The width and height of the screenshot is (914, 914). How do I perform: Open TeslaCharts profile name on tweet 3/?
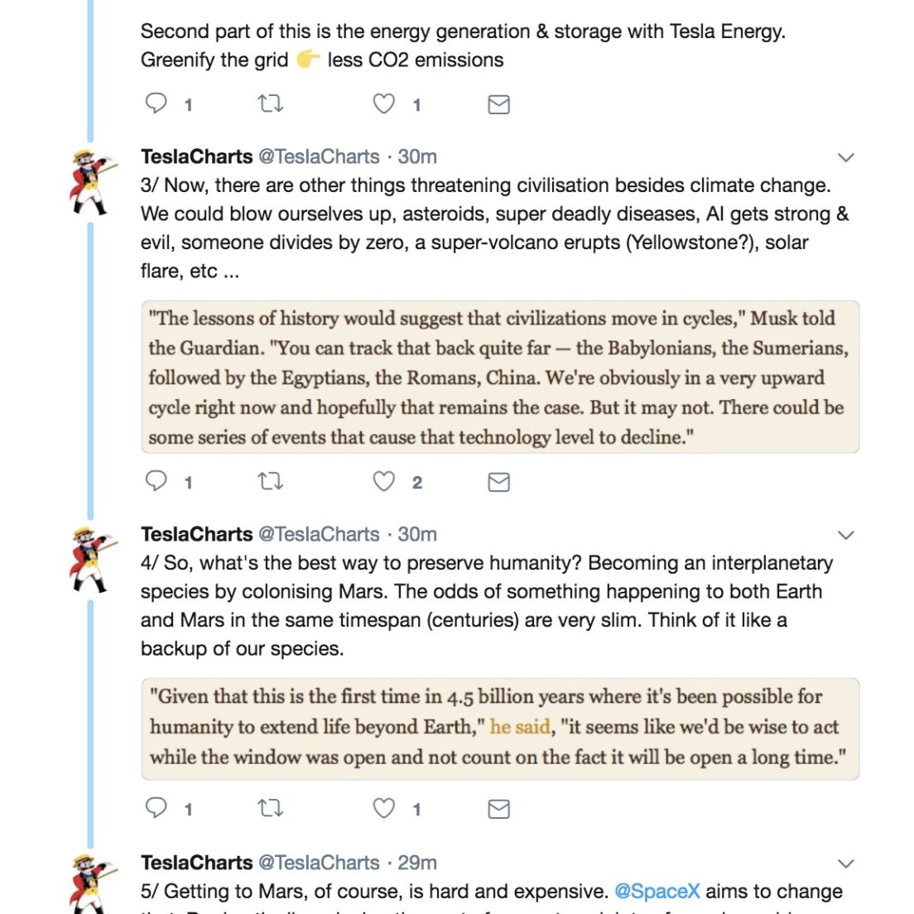click(196, 156)
